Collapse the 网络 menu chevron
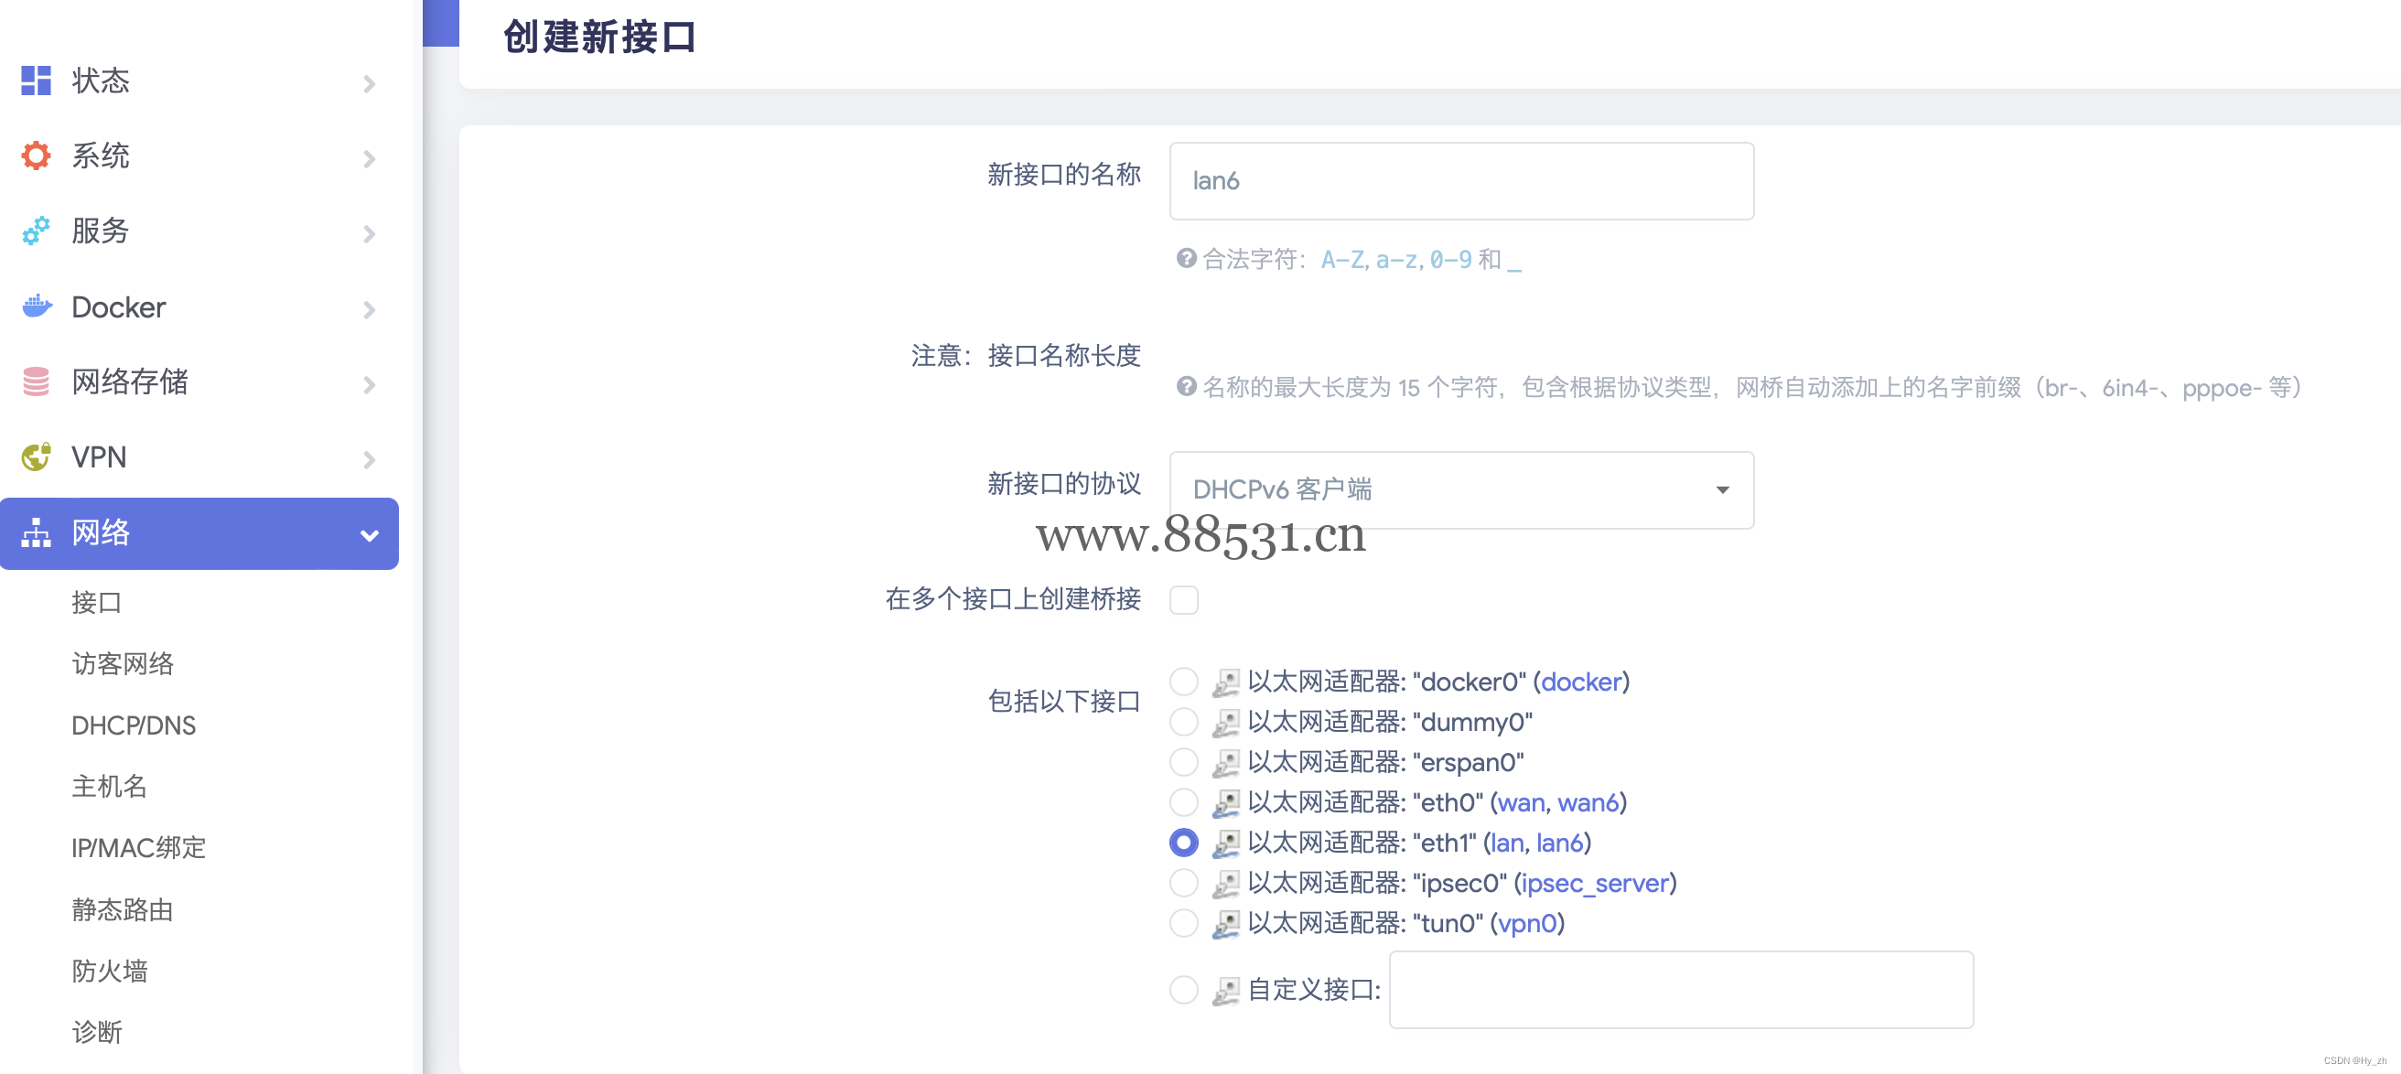2401x1074 pixels. tap(369, 535)
